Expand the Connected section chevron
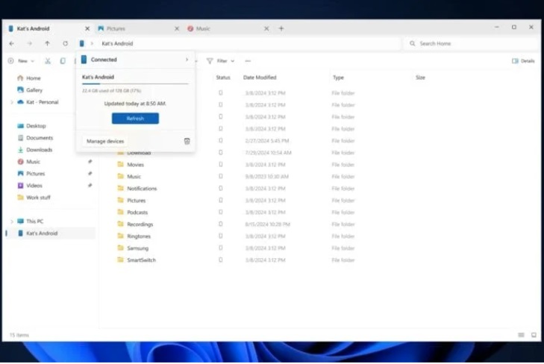 coord(187,60)
